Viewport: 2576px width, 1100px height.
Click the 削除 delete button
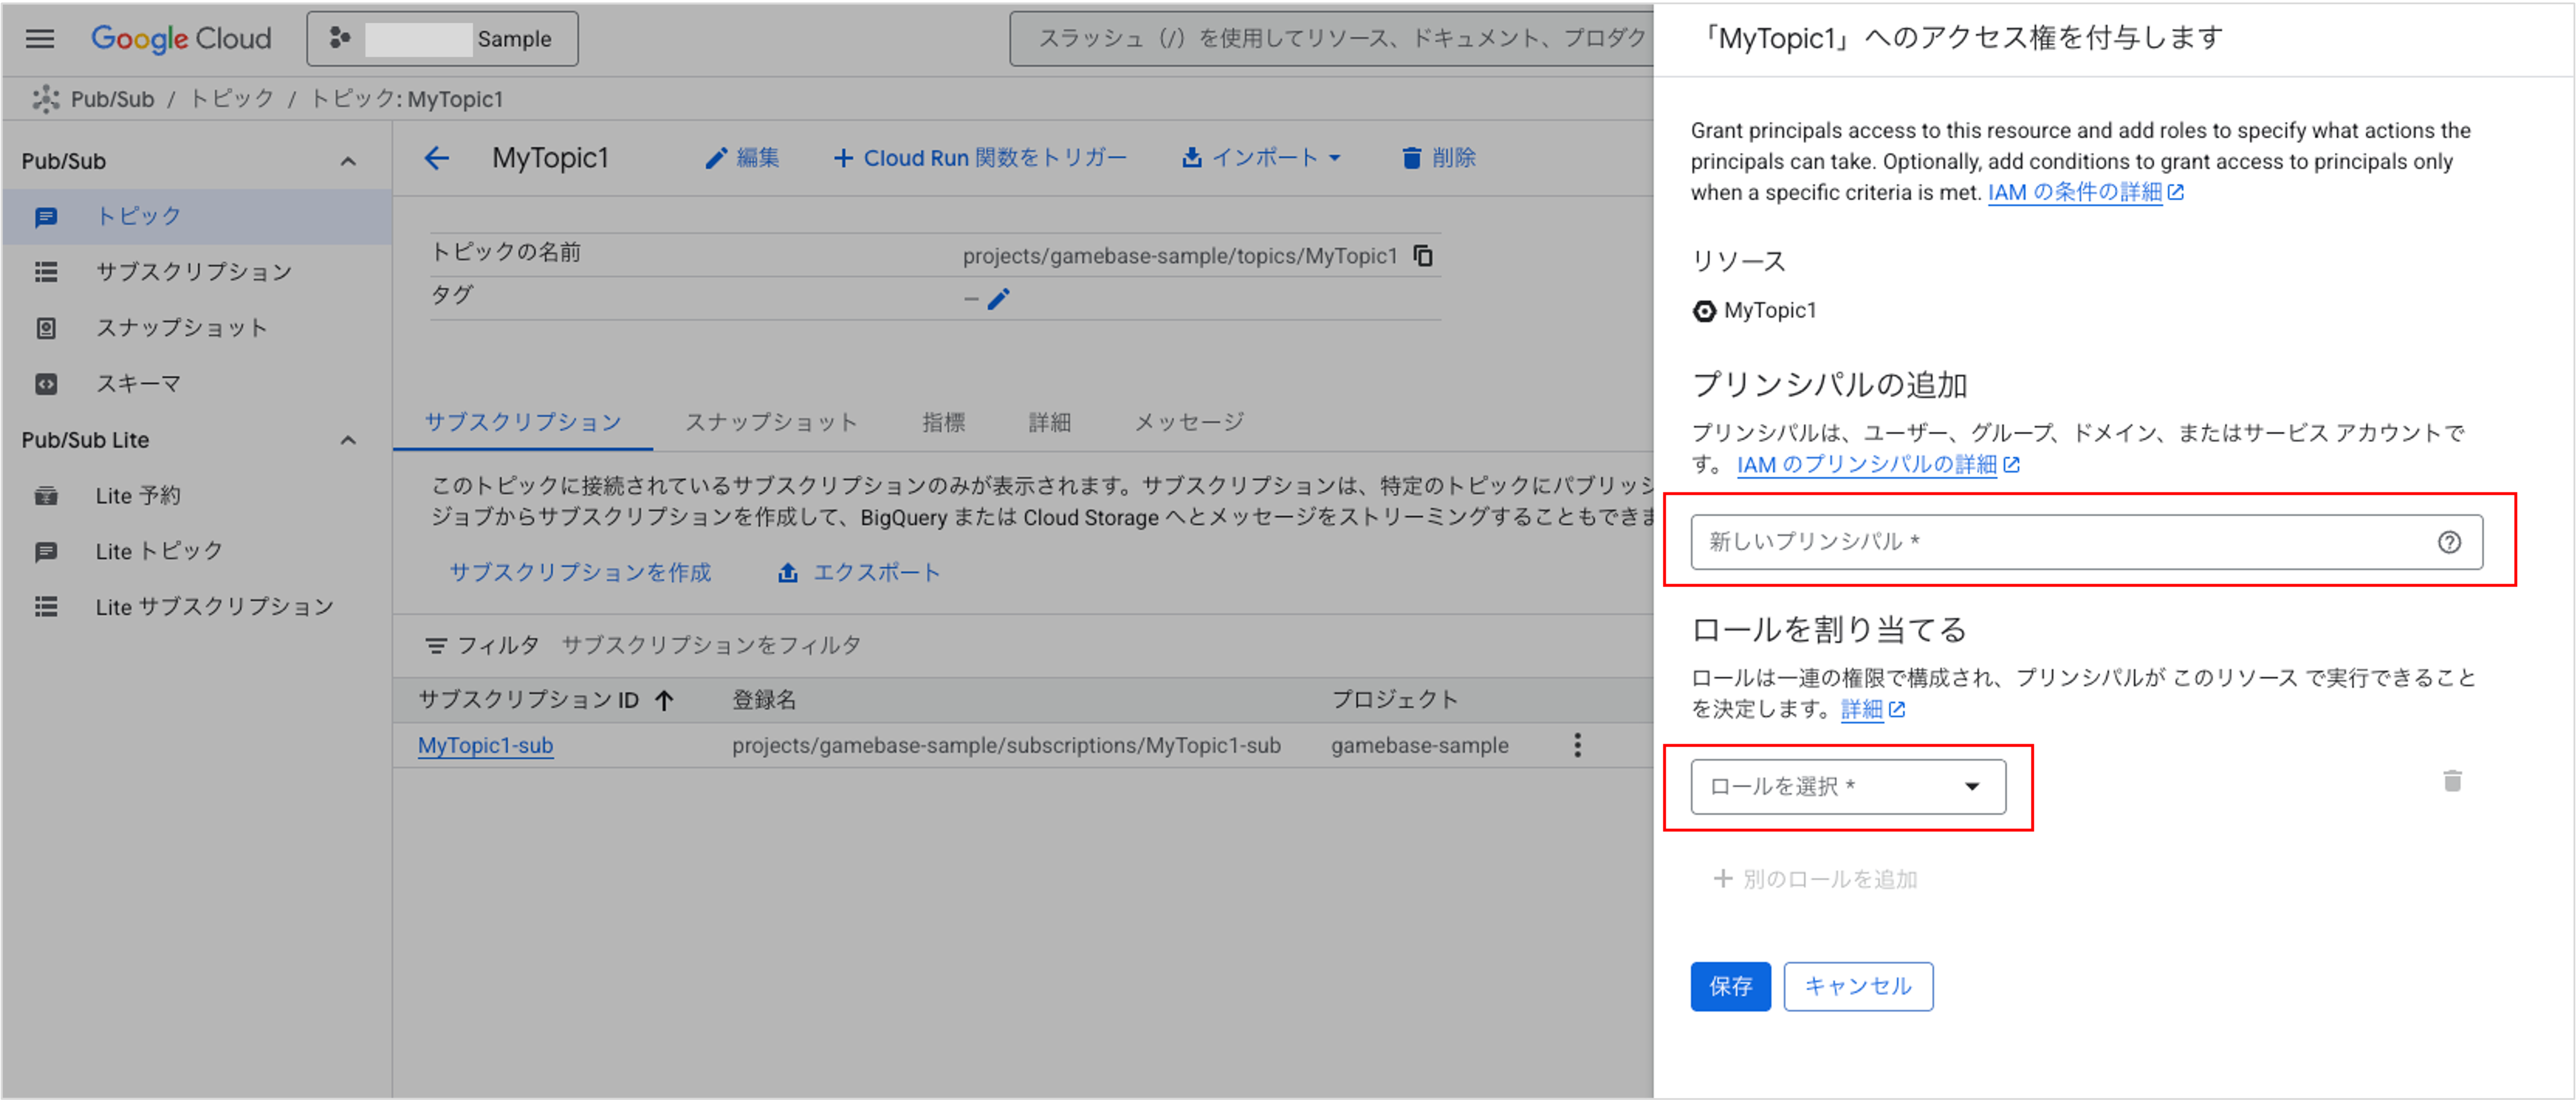click(x=1439, y=158)
